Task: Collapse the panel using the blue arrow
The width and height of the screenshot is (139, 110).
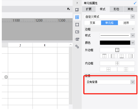Action: click(x=135, y=3)
